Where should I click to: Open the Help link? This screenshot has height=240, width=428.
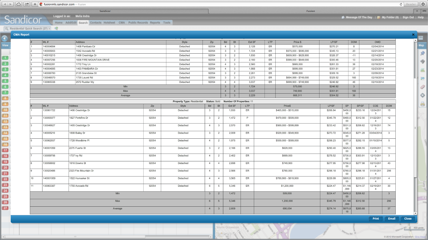click(x=421, y=17)
